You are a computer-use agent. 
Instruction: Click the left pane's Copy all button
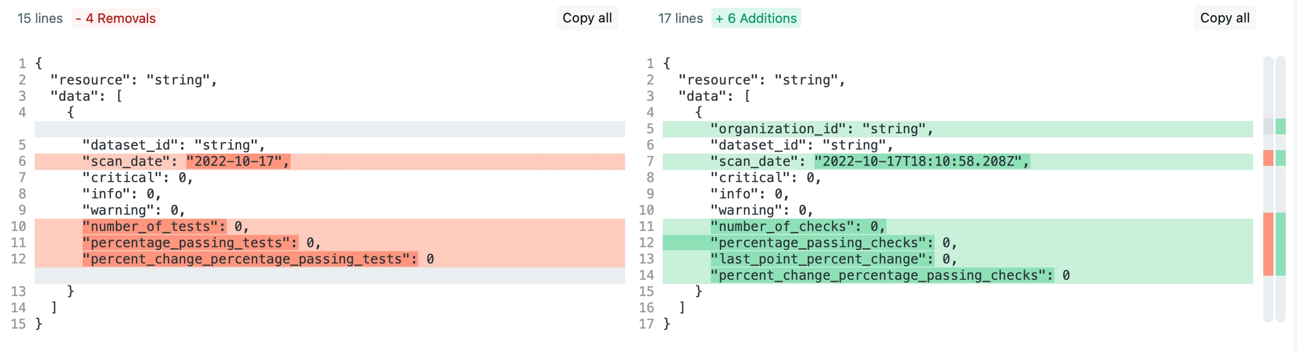pos(587,18)
